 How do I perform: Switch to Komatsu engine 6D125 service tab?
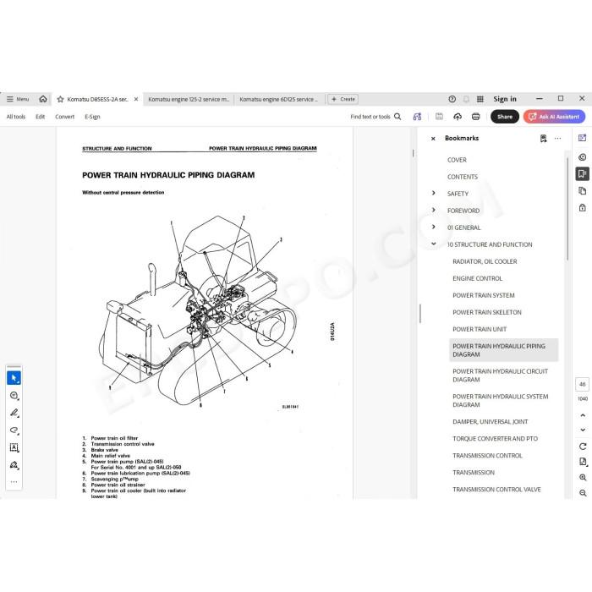point(278,99)
